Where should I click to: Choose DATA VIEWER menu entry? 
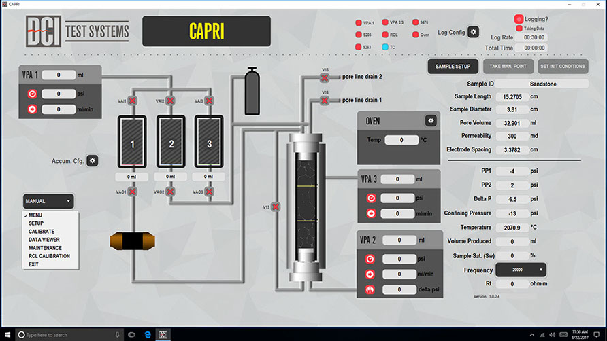[x=44, y=240]
